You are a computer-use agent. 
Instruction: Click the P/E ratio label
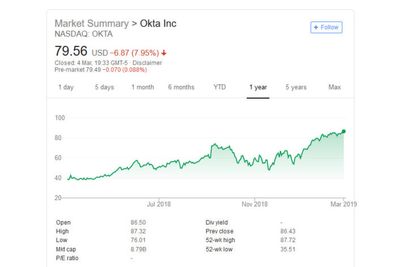67,258
